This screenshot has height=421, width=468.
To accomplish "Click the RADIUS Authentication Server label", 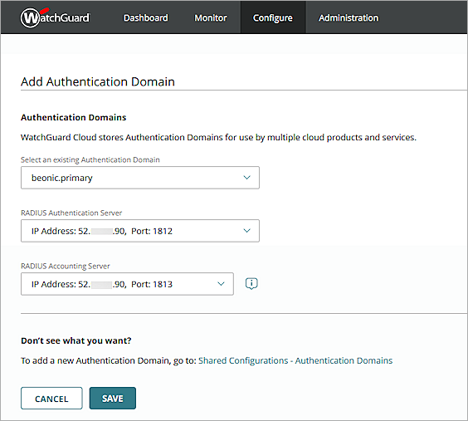I will pyautogui.click(x=71, y=213).
